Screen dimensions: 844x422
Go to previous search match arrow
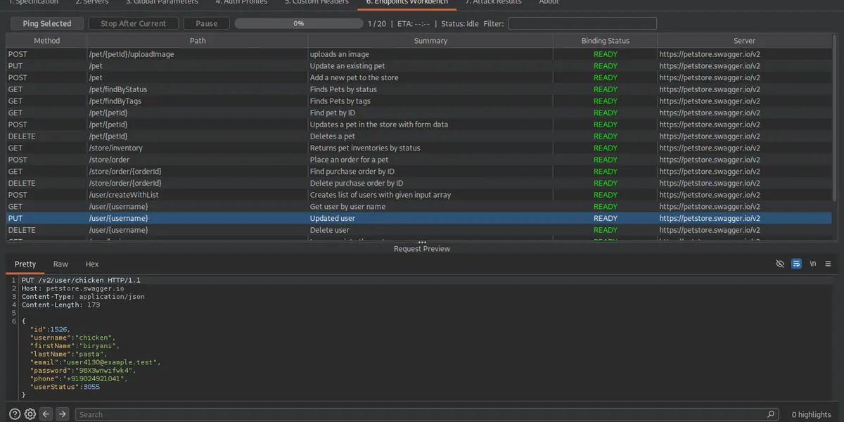46,414
